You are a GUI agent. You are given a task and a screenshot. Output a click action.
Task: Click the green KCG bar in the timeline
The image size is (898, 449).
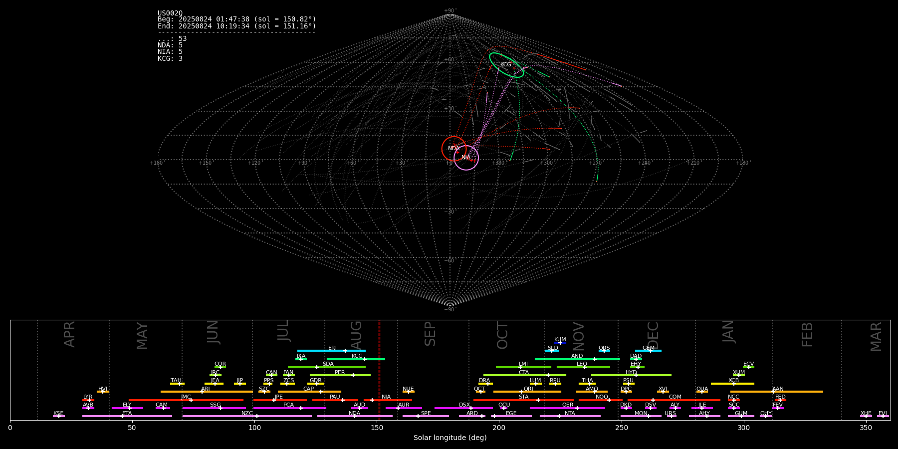[356, 359]
